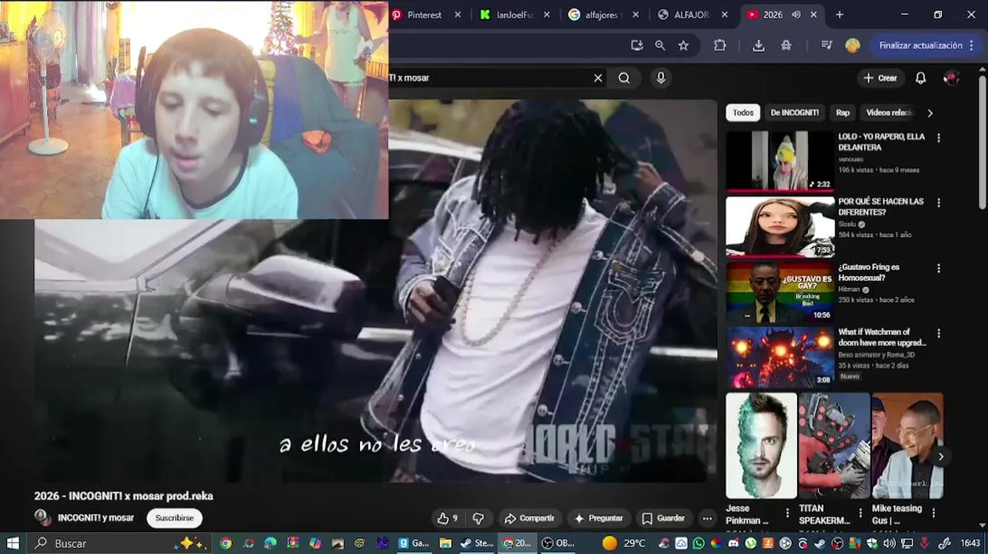This screenshot has height=554, width=988.
Task: Open options for TITAN SPEAKERM short
Action: tap(860, 513)
